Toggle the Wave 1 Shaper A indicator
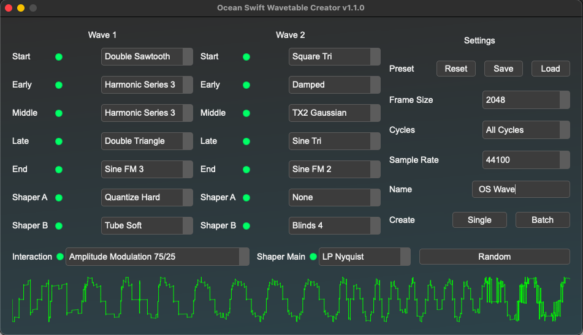This screenshot has width=583, height=335. (x=59, y=198)
